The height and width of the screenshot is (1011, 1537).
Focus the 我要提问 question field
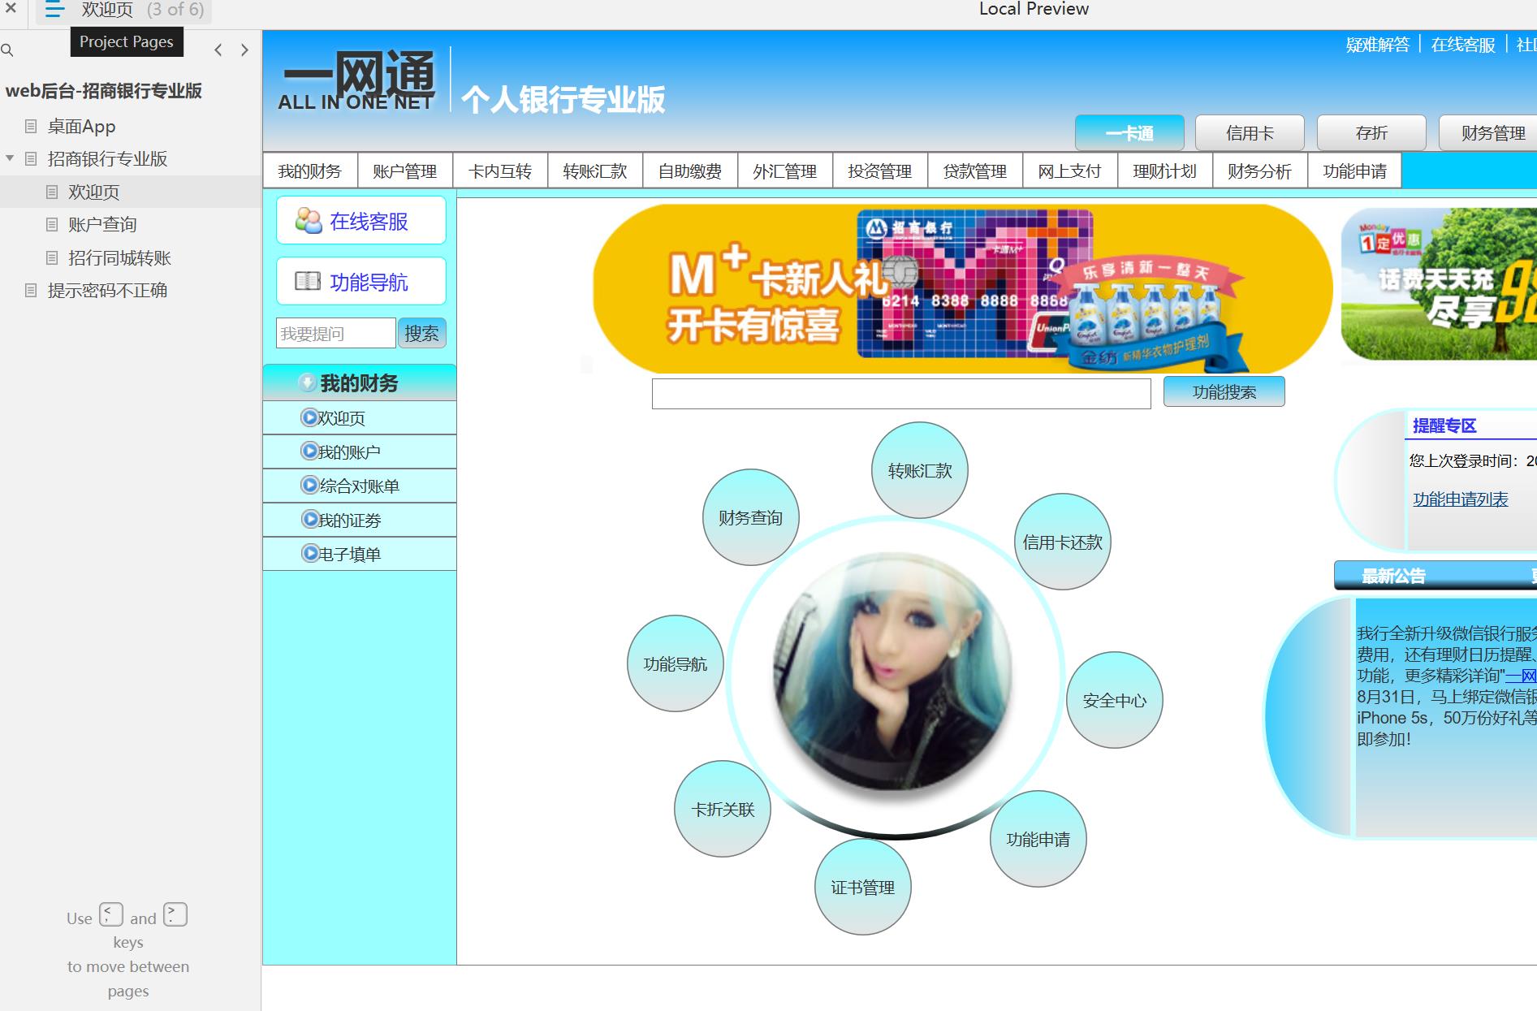pyautogui.click(x=335, y=333)
